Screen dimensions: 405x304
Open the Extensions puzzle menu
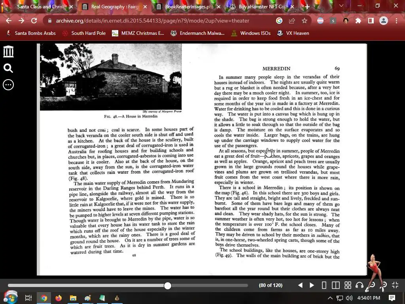[358, 21]
